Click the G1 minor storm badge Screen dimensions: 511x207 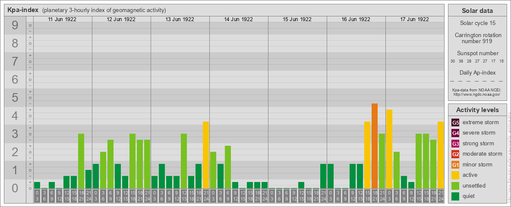tap(455, 165)
